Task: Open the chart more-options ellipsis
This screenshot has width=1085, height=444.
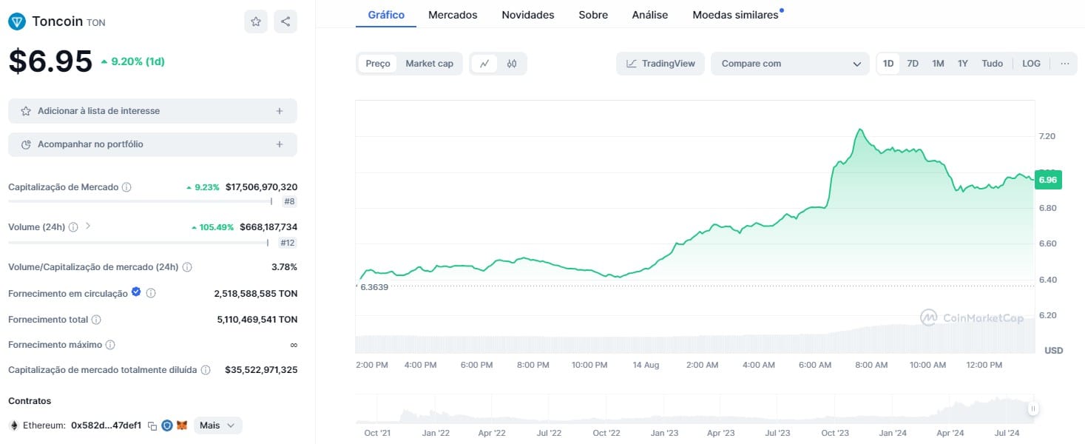Action: (1065, 64)
